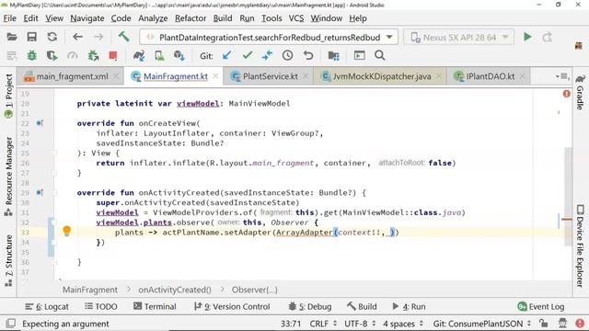The width and height of the screenshot is (589, 331).
Task: Click the override gutter icon on line 22
Action: click(40, 123)
